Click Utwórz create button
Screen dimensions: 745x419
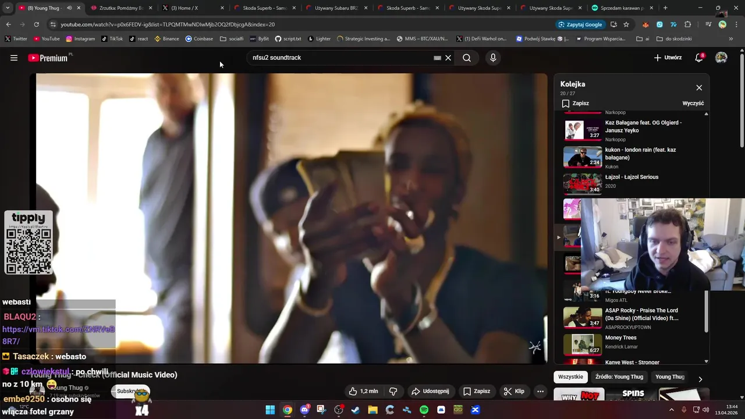[x=668, y=58]
